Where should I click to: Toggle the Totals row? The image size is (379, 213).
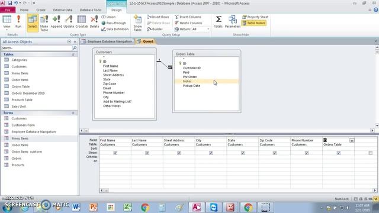click(x=218, y=22)
